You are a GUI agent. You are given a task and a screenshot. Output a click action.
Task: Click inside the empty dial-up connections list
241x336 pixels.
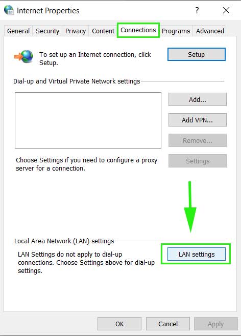88,120
